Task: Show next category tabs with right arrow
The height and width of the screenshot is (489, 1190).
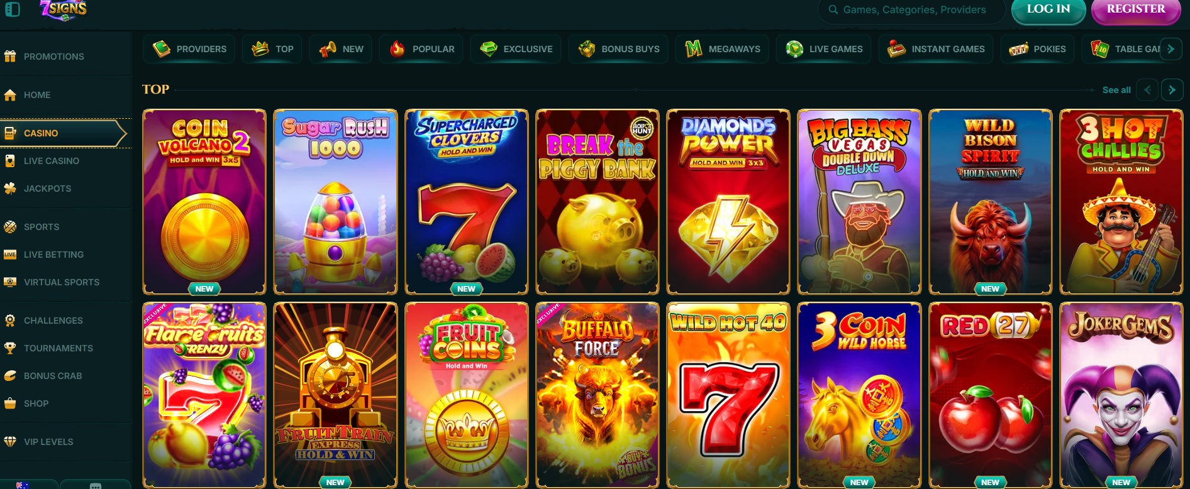Action: (x=1171, y=48)
